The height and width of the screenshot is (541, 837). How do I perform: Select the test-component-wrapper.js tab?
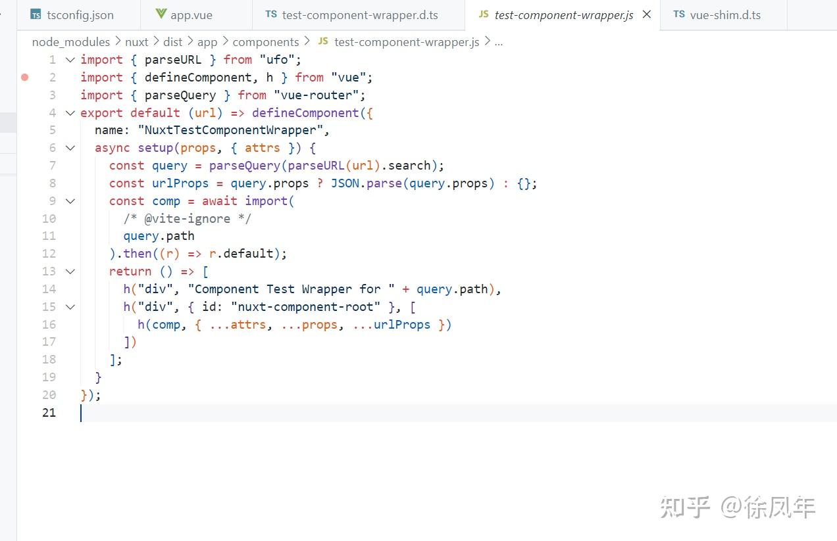click(564, 14)
